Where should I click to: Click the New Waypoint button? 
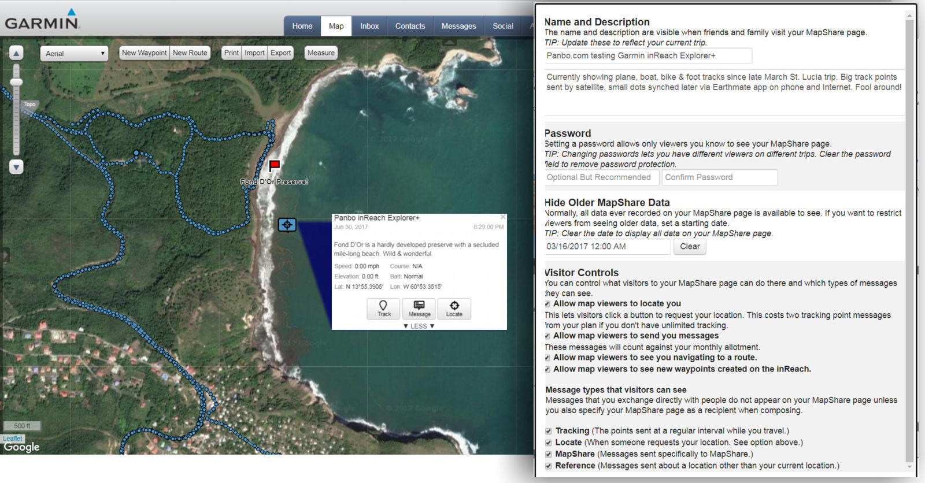point(144,53)
